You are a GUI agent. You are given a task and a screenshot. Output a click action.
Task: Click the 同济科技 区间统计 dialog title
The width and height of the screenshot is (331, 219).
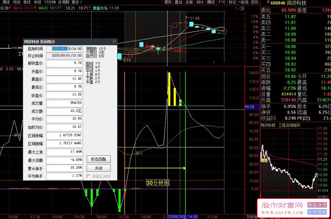click(39, 42)
